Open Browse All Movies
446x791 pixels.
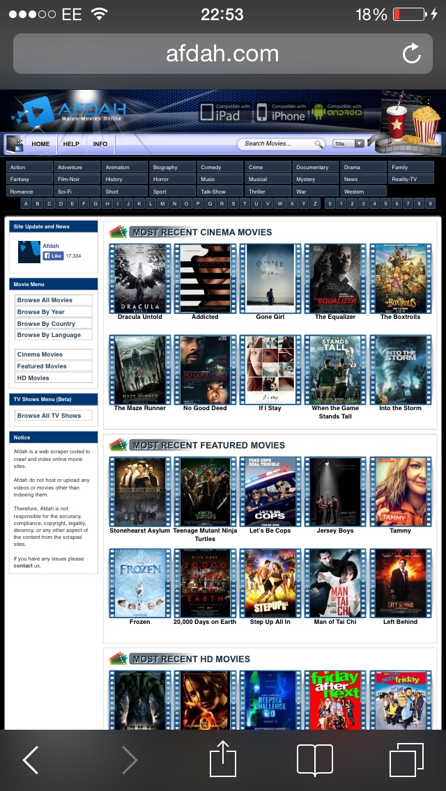coord(54,300)
